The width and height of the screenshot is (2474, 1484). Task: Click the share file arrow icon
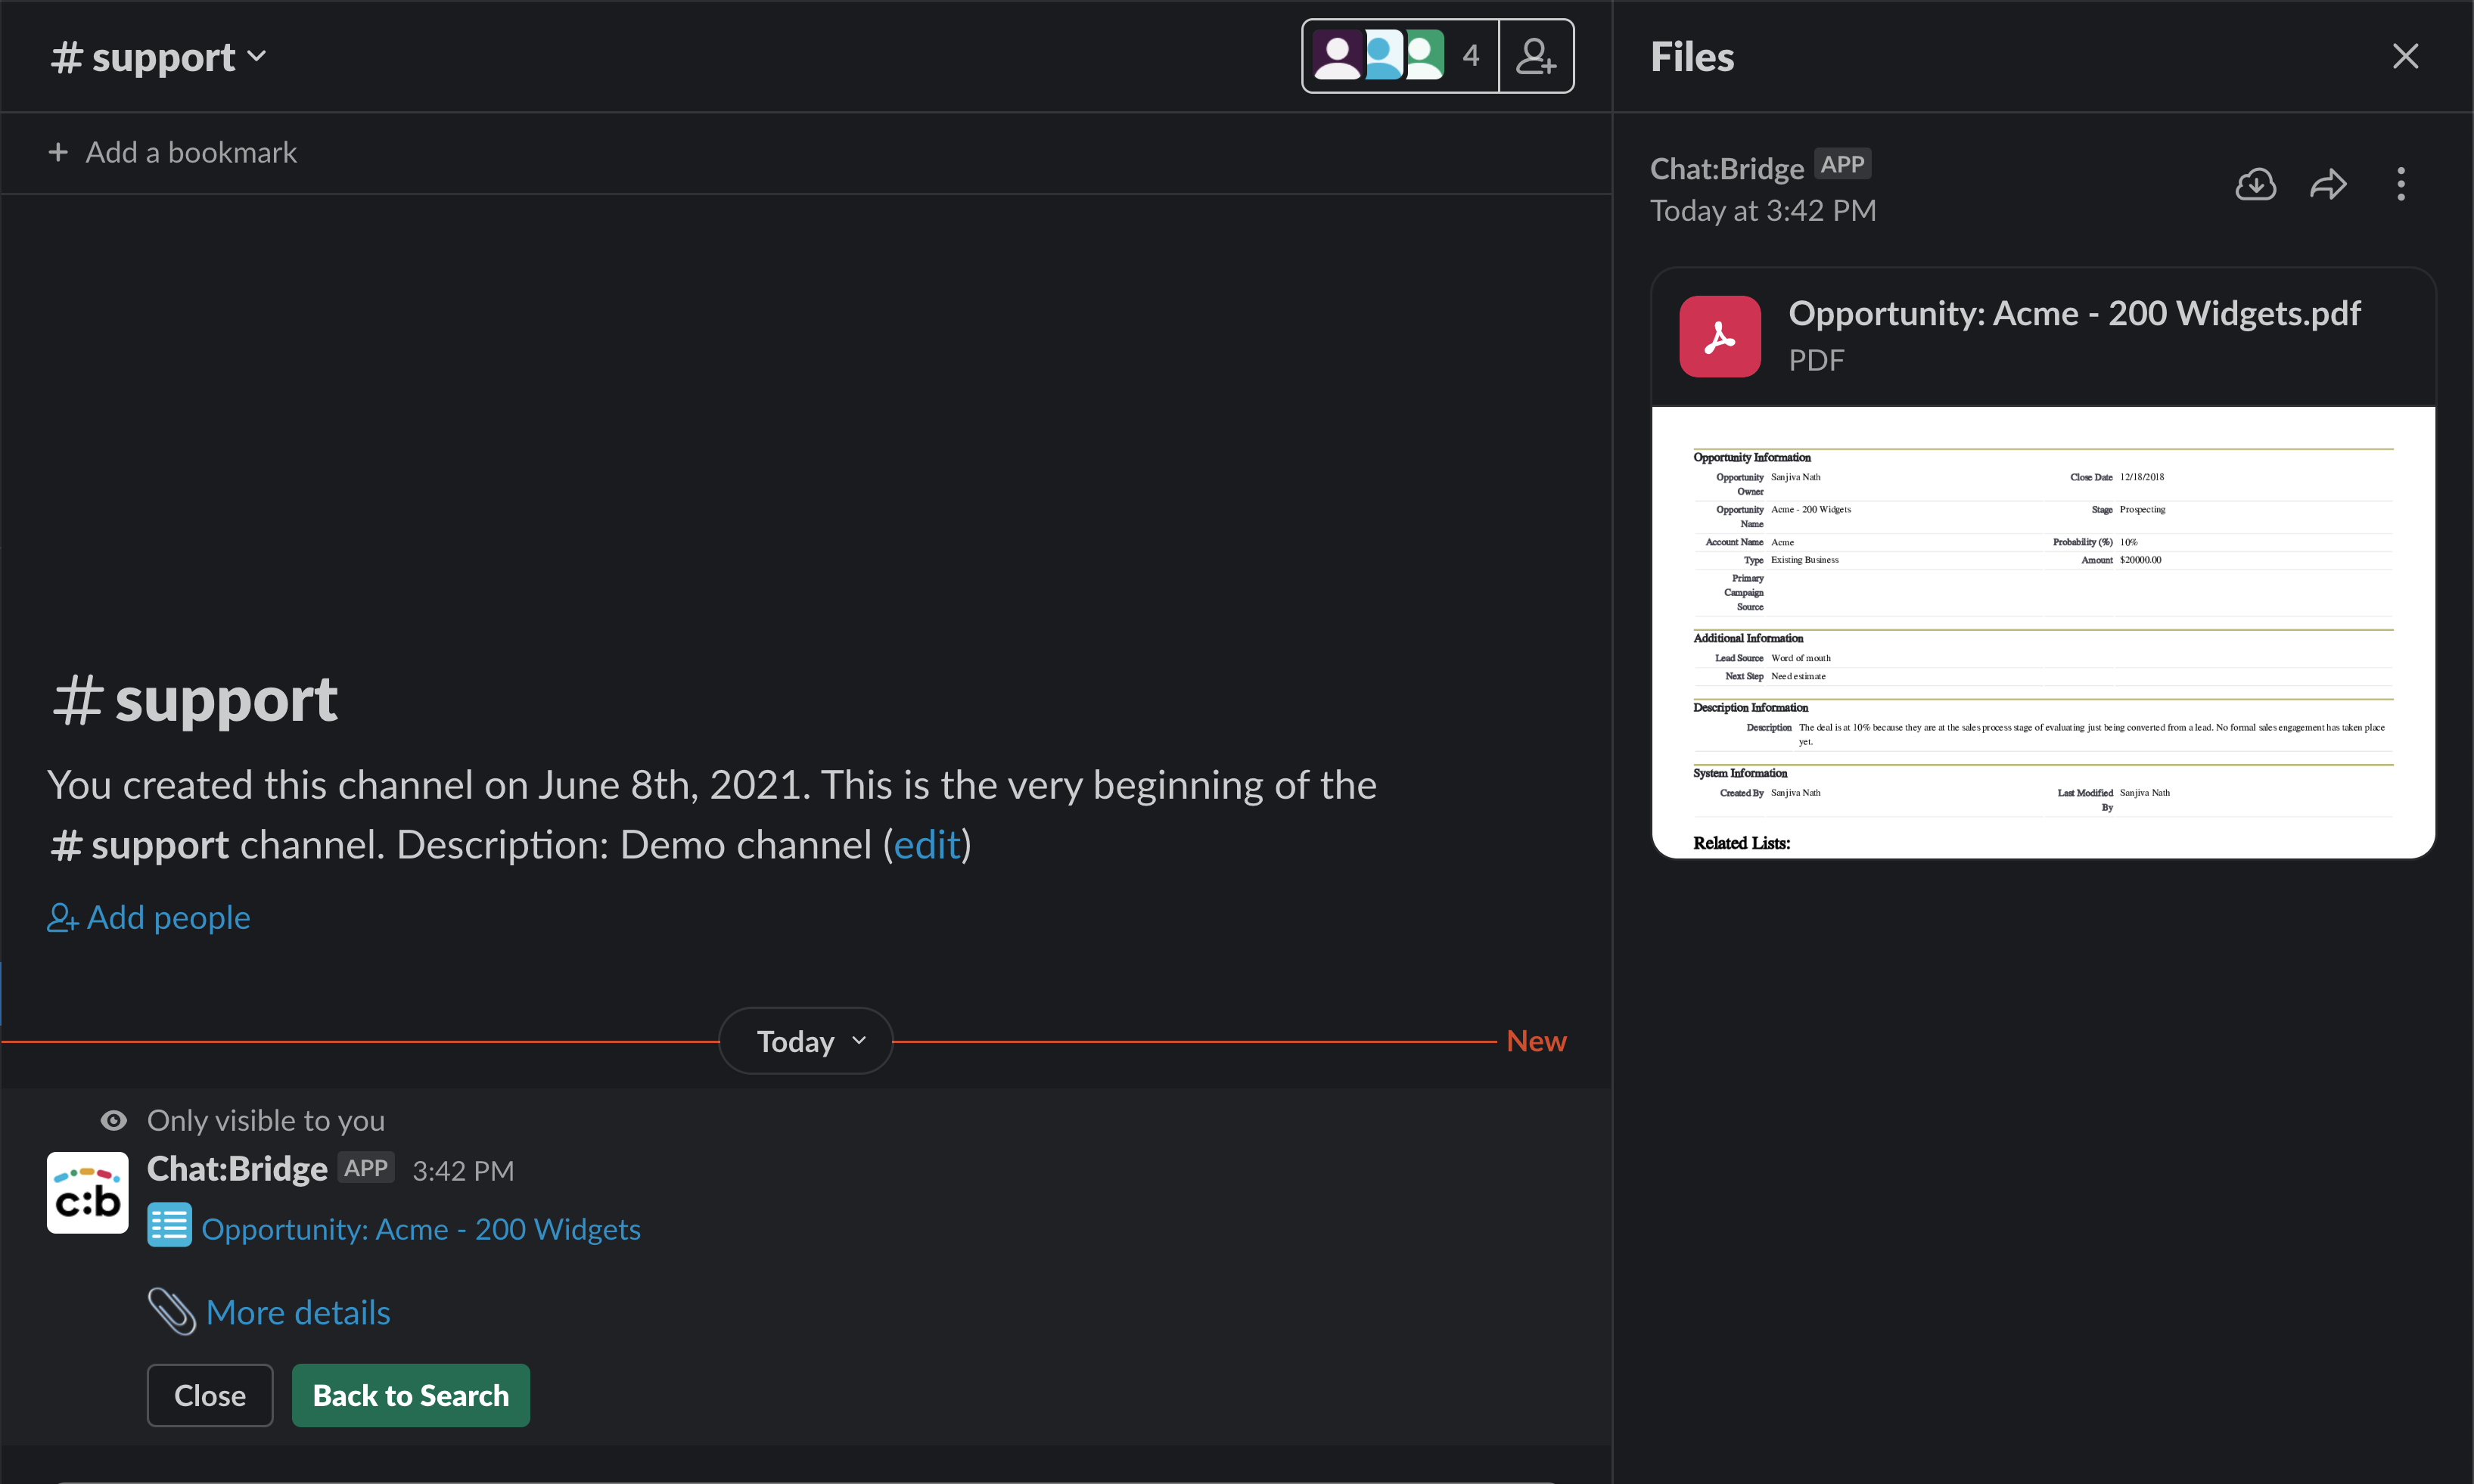click(x=2328, y=184)
